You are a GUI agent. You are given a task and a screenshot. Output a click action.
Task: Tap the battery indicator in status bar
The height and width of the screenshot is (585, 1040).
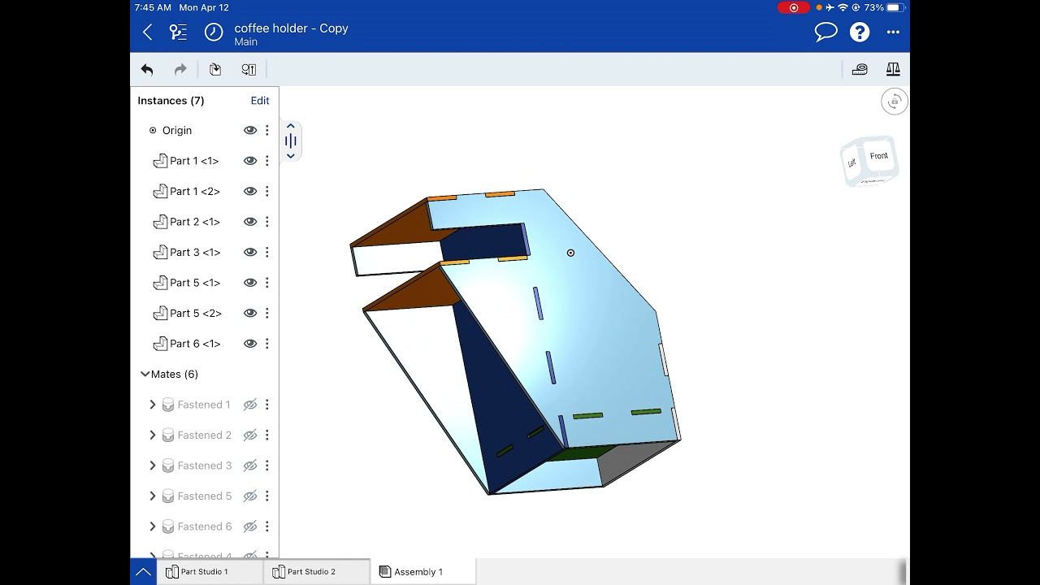click(x=895, y=7)
